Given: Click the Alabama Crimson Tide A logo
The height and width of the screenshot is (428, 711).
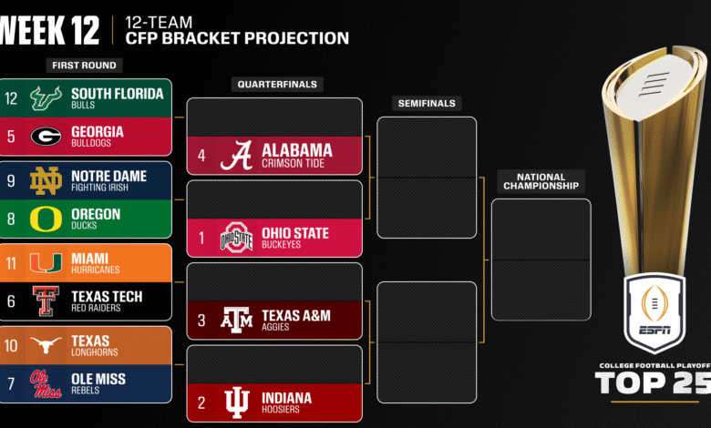Looking at the screenshot, I should coord(236,155).
